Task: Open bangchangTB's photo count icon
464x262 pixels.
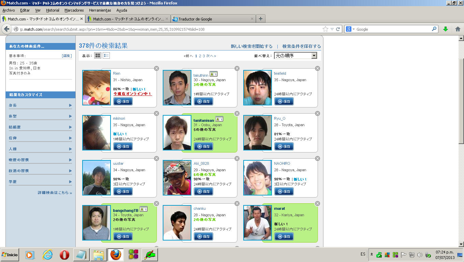Action: (143, 209)
